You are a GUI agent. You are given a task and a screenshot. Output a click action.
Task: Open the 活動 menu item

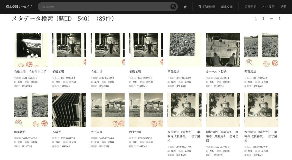(x=283, y=7)
